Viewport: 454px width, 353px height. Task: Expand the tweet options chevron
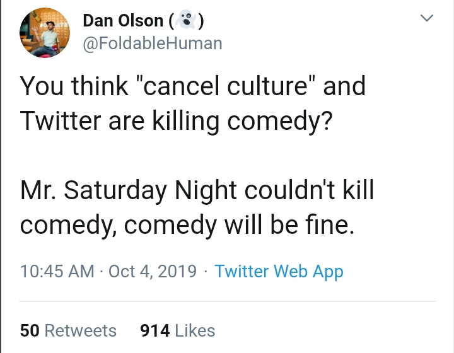coord(427,18)
